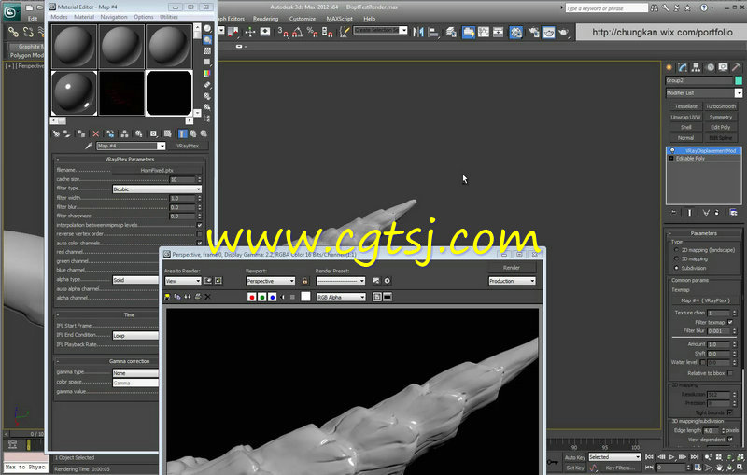Toggle Angle Snap icon
Viewport: 747px width, 475px height.
[298, 32]
